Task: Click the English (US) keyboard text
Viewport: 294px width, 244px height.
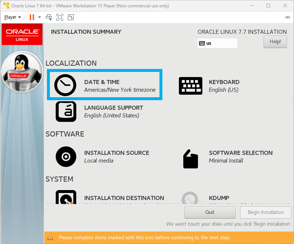Action: pyautogui.click(x=224, y=90)
